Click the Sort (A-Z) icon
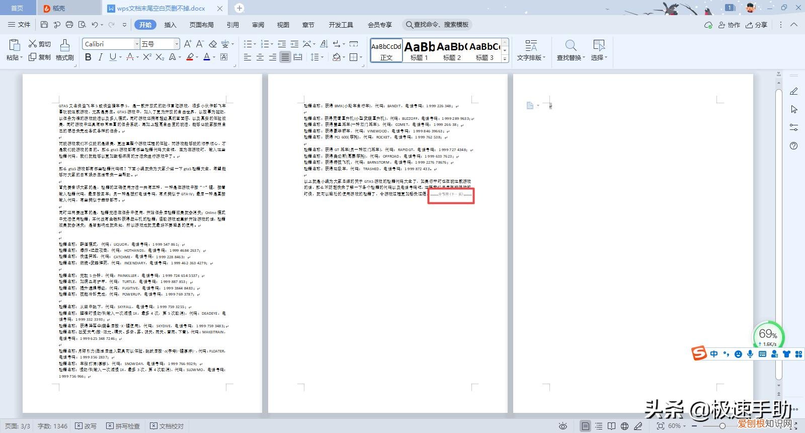805x433 pixels. coord(324,44)
